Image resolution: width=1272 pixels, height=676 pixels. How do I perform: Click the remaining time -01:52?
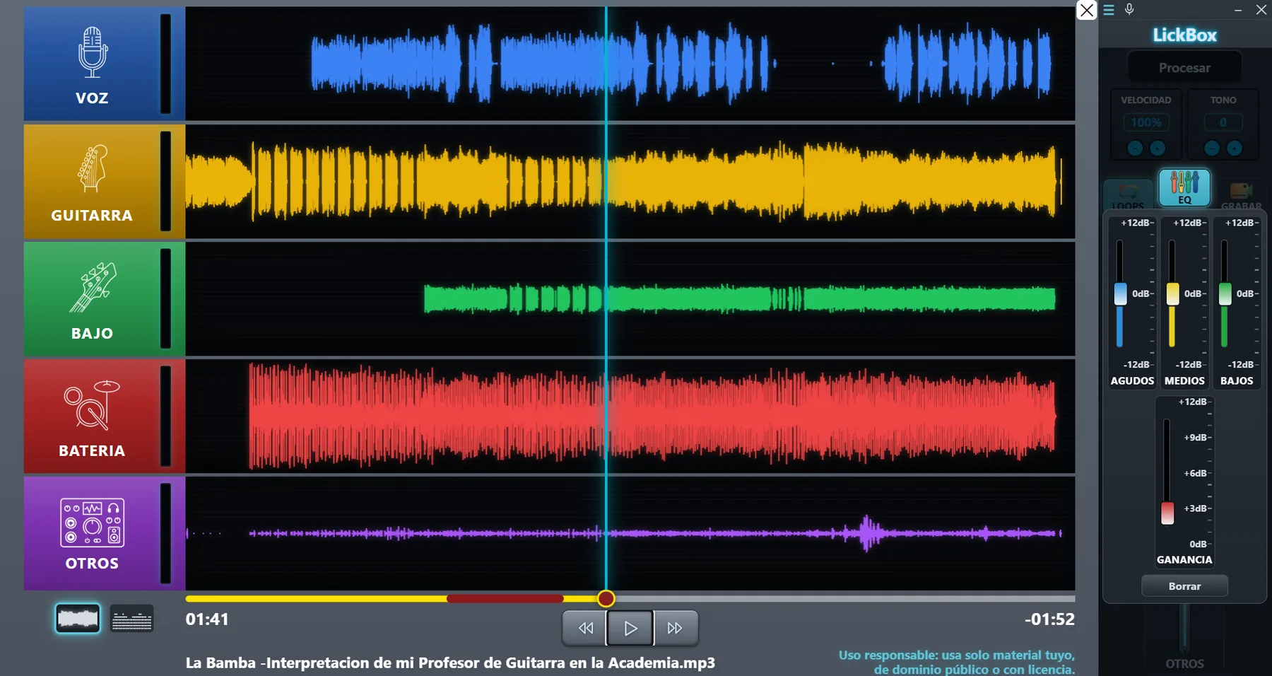click(x=1049, y=619)
